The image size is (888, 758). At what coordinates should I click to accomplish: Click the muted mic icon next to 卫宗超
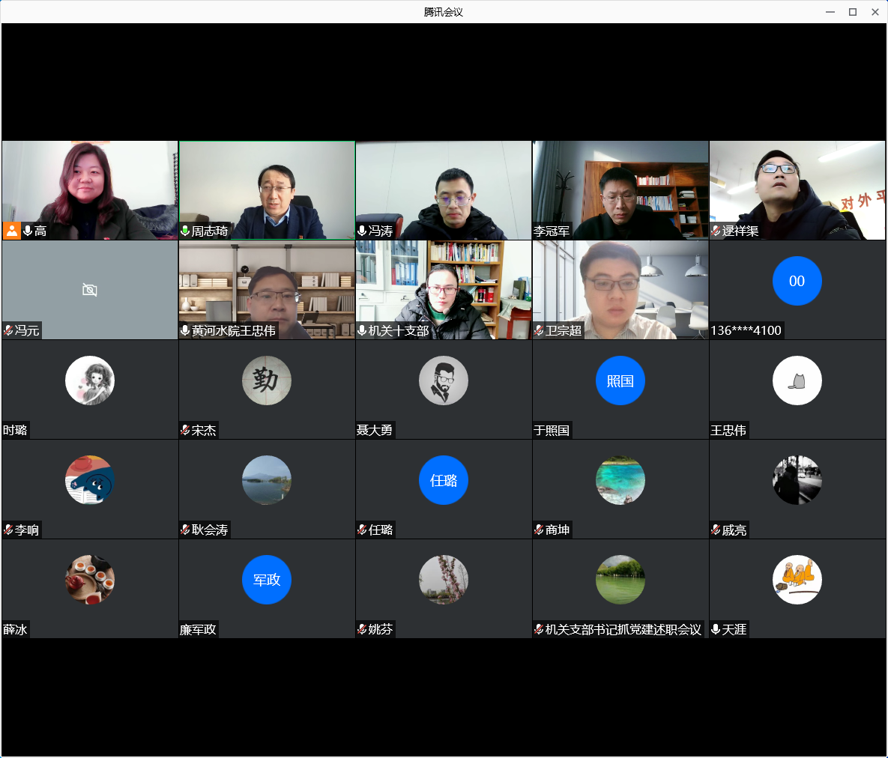click(x=539, y=330)
